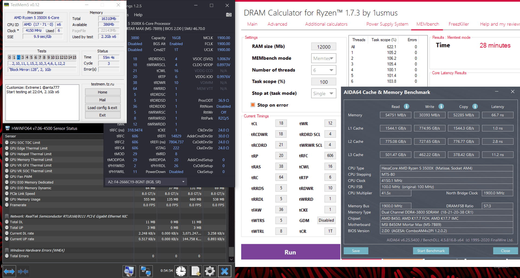Click Close button in AIDA64 benchmark
This screenshot has width=520, height=278.
tap(505, 251)
